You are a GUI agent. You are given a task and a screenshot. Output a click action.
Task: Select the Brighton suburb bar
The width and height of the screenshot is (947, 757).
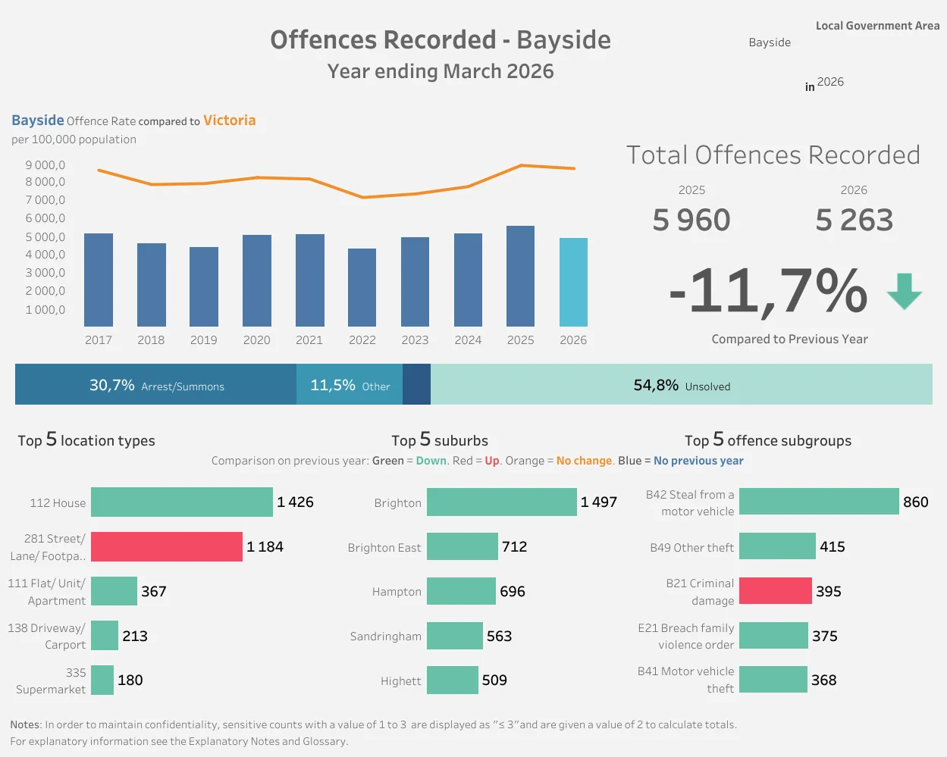502,502
